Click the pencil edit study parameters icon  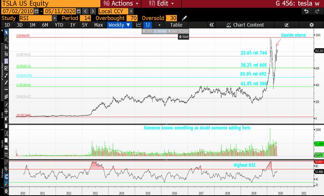[x=184, y=18]
